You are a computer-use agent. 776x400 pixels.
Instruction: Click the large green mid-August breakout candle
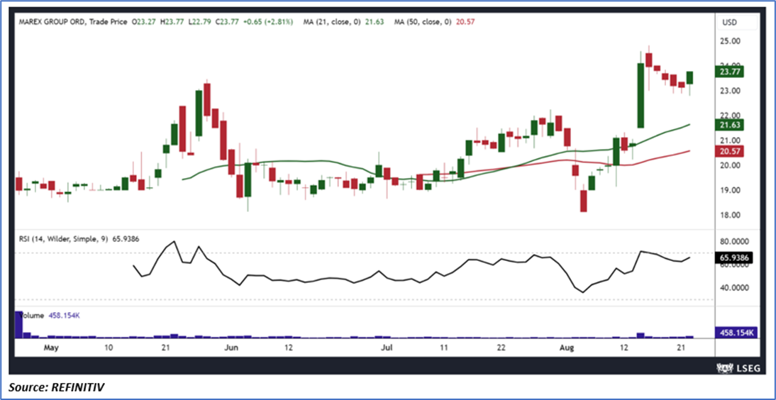click(641, 96)
